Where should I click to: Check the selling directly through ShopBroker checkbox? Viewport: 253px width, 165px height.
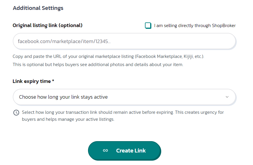pyautogui.click(x=148, y=26)
